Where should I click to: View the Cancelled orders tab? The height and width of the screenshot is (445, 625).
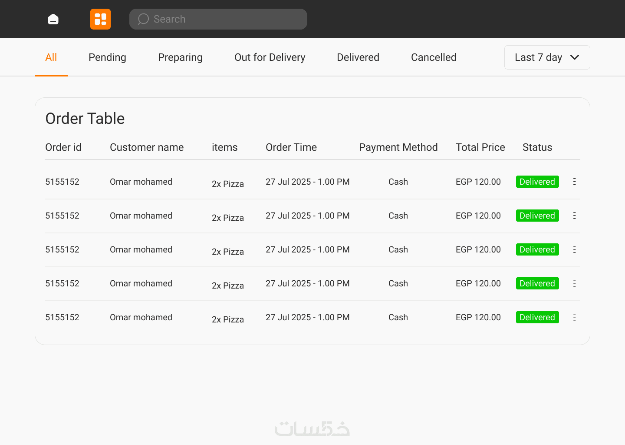(x=434, y=57)
